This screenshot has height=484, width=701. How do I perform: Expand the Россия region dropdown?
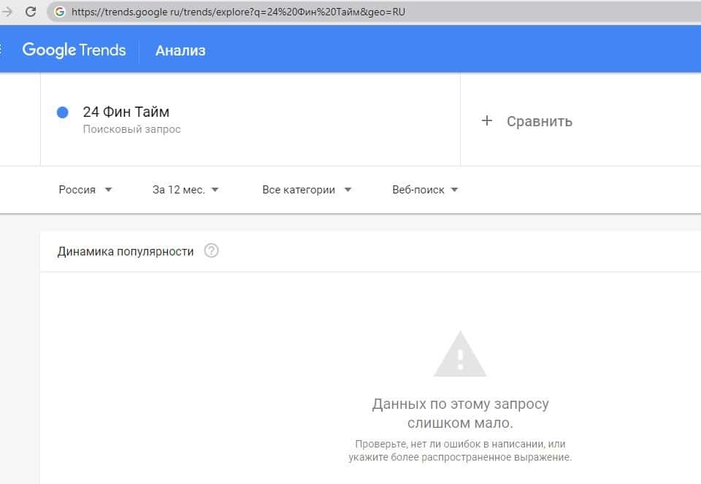coord(85,190)
